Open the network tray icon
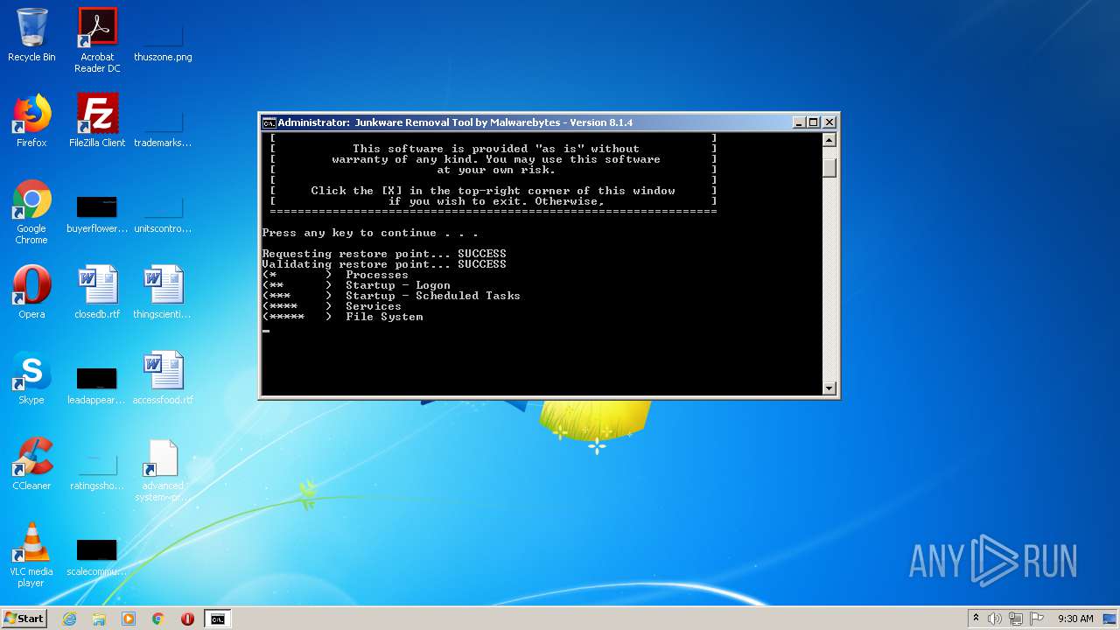The width and height of the screenshot is (1120, 630). click(x=1016, y=619)
